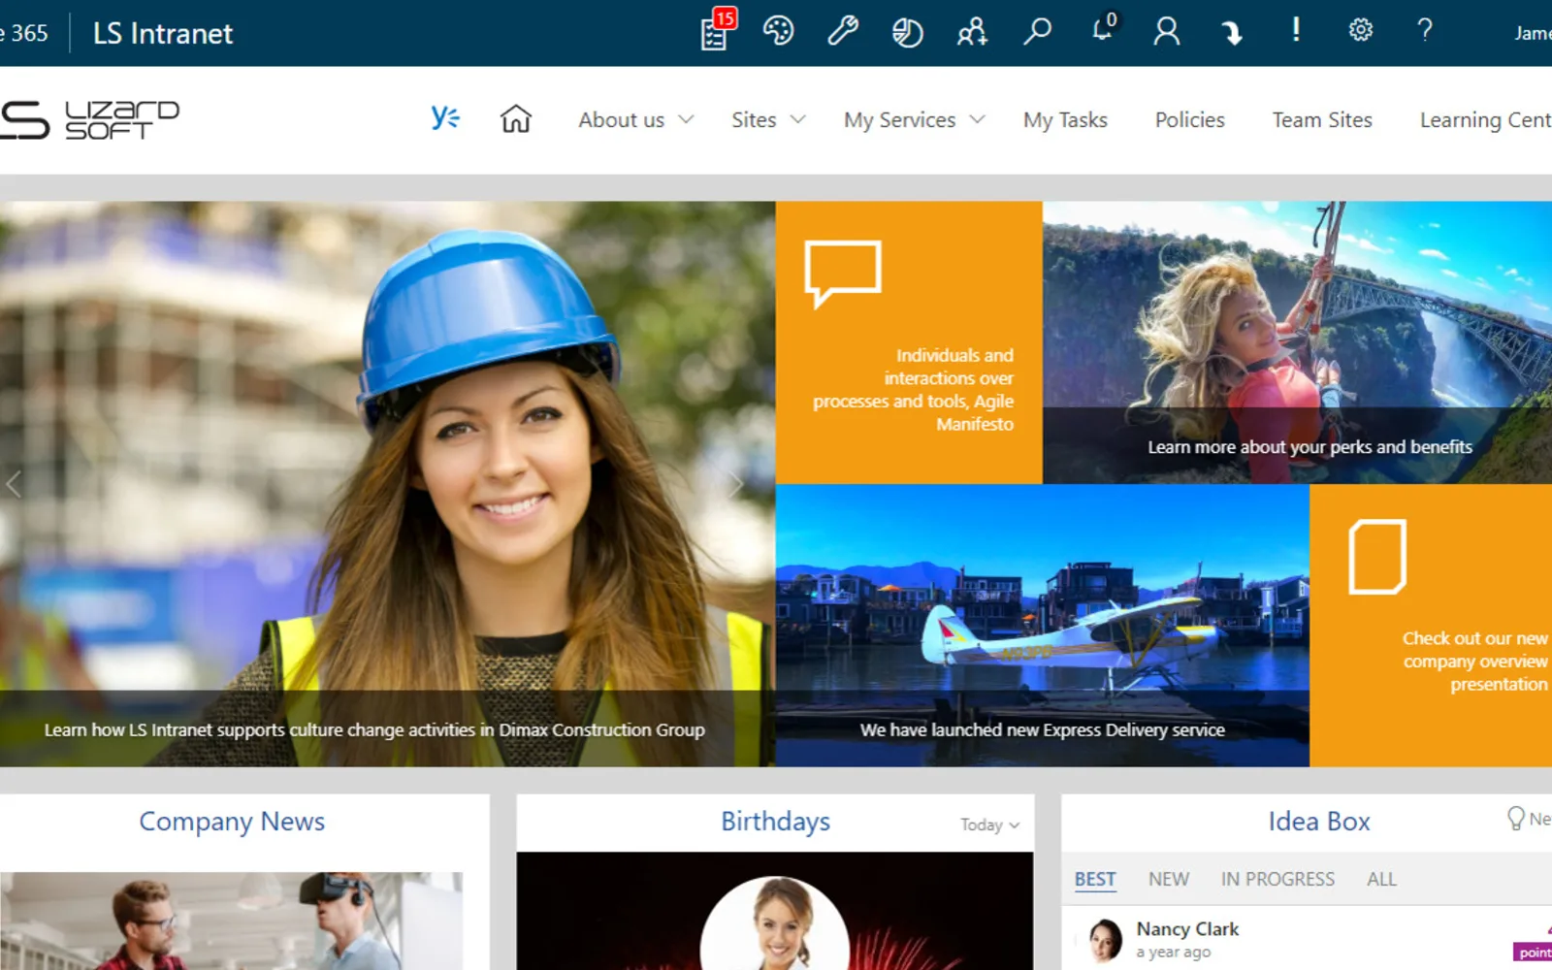This screenshot has height=970, width=1552.
Task: Click the birthday person's portrait
Action: (775, 923)
